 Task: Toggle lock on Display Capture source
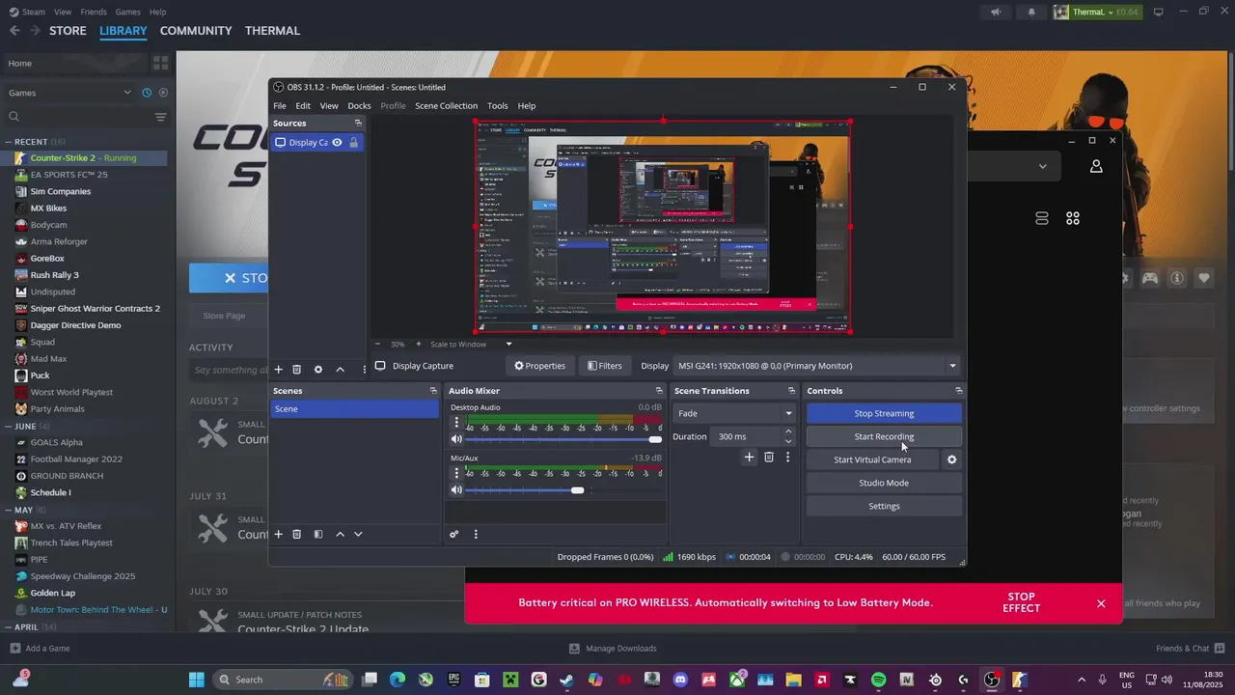tap(354, 142)
